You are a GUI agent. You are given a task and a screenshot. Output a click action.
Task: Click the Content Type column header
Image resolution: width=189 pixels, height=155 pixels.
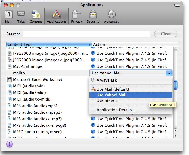pos(49,44)
